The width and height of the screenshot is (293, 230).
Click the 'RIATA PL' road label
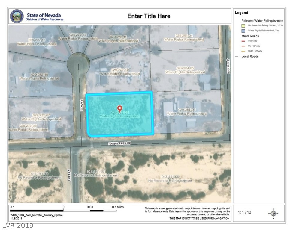[x=81, y=105]
